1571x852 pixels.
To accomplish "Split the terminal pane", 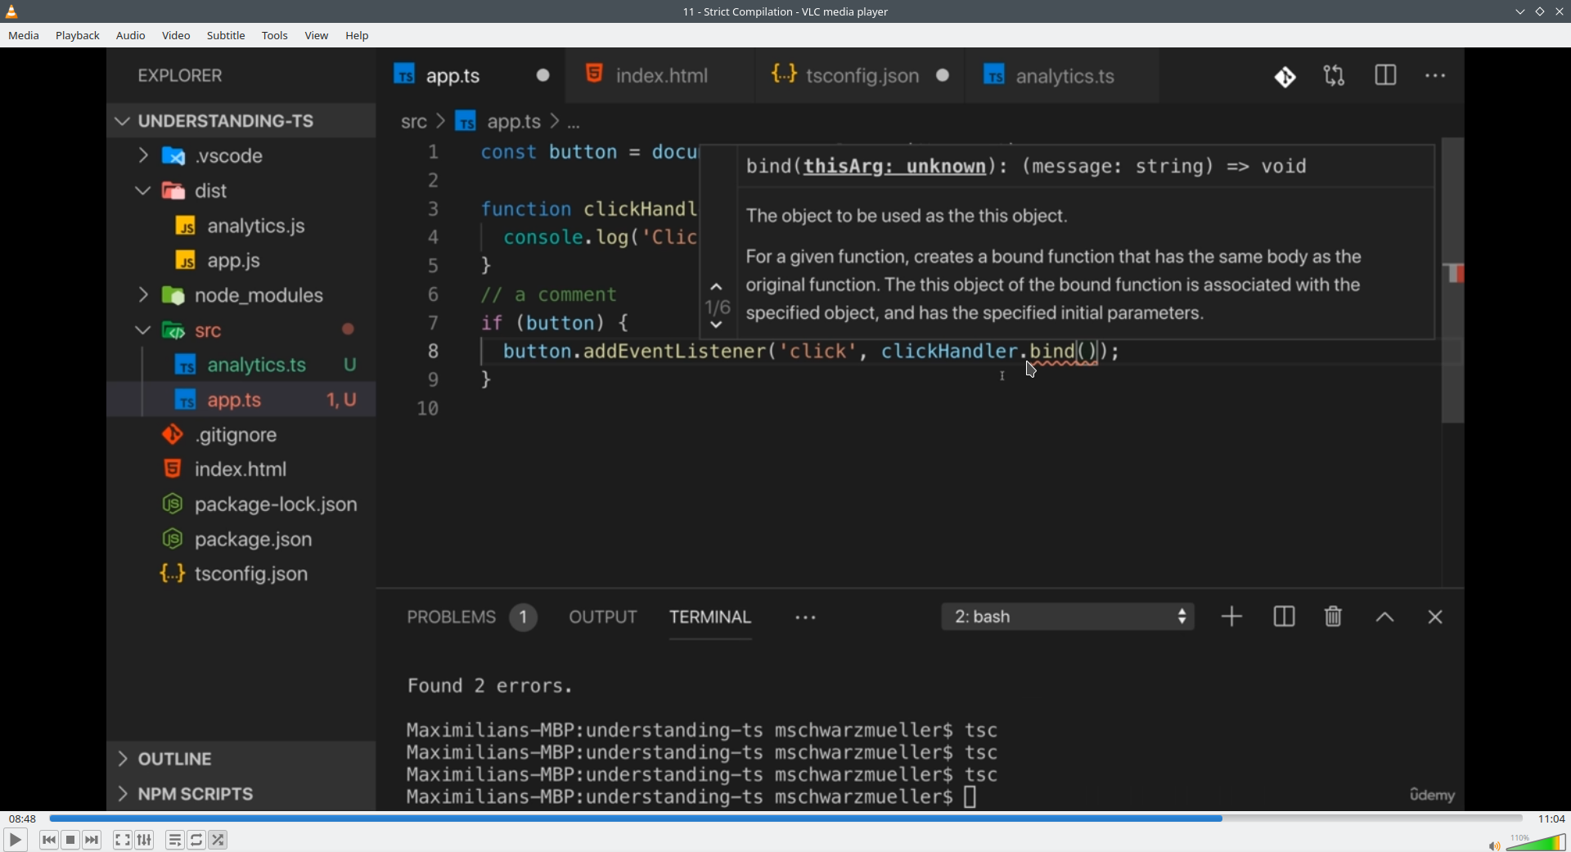I will click(1285, 617).
